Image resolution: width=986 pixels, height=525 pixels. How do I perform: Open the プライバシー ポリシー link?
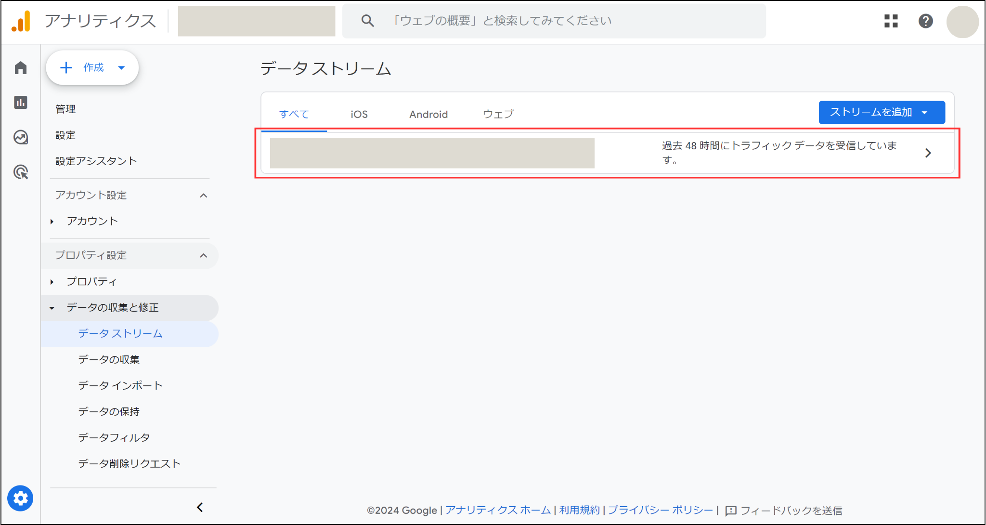[661, 511]
